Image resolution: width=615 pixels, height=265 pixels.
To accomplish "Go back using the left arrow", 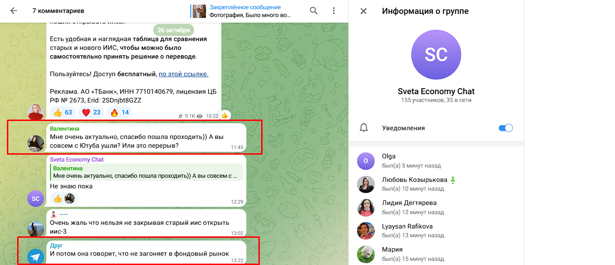I will point(13,11).
